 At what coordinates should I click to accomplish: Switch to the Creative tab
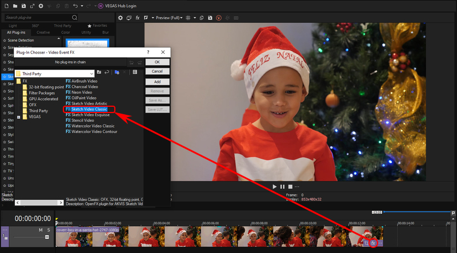point(43,33)
